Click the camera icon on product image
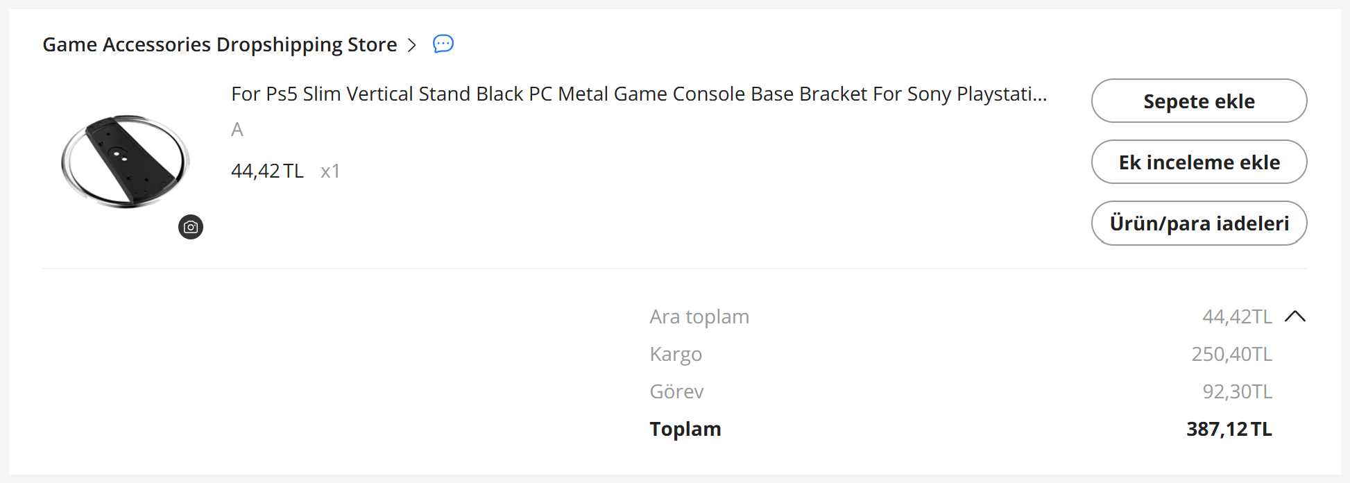Image resolution: width=1350 pixels, height=483 pixels. click(x=191, y=227)
